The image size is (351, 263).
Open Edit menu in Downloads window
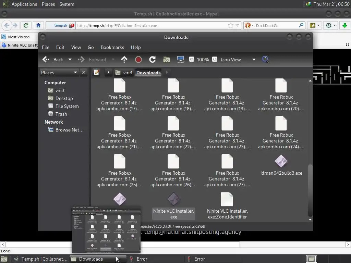click(60, 47)
